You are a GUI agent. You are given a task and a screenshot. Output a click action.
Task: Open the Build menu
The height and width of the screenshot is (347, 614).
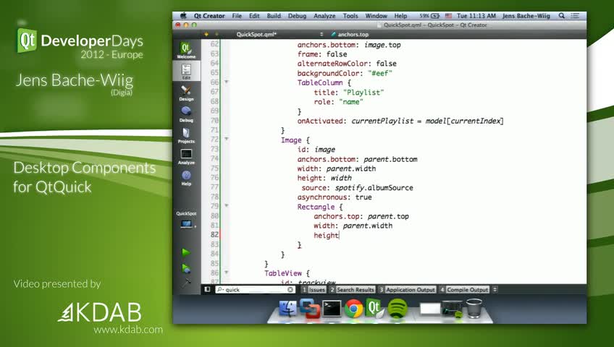coord(274,16)
